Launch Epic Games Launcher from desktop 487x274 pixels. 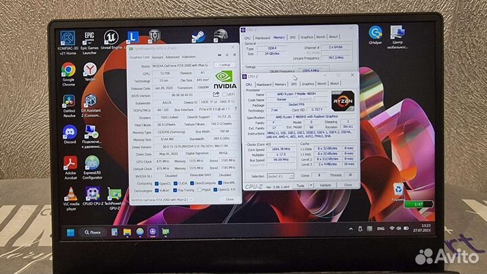[89, 43]
